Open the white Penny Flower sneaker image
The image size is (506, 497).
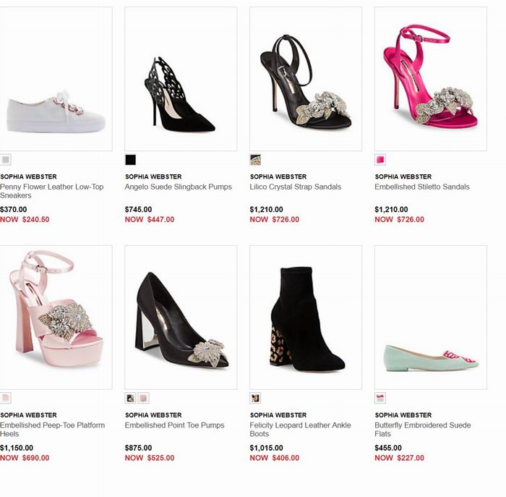56,79
